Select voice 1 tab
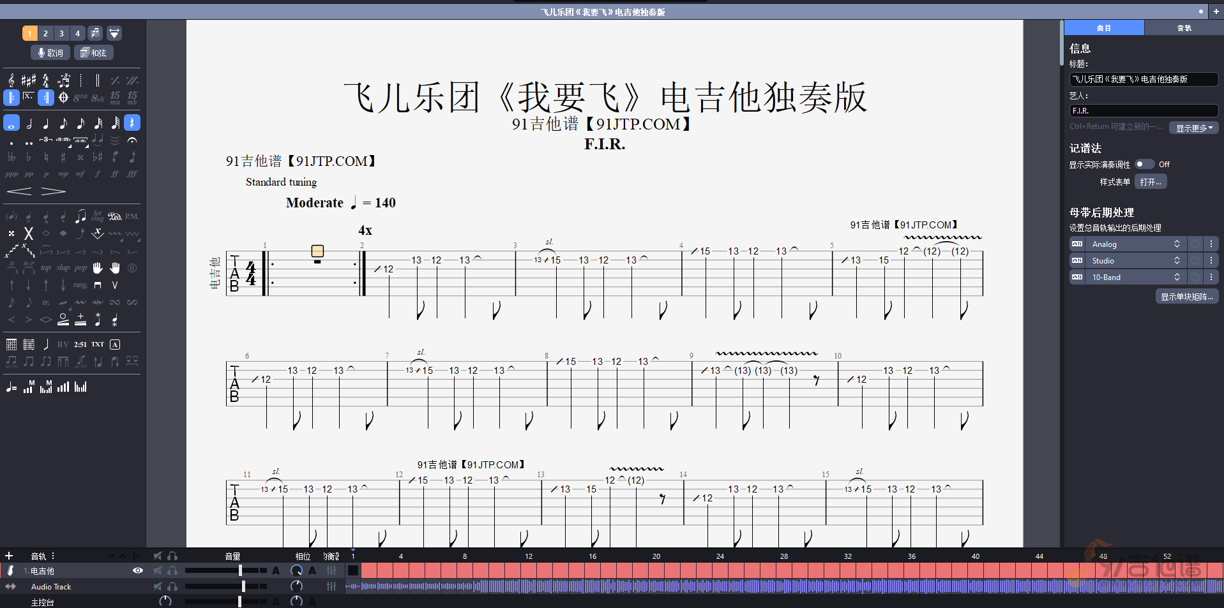Viewport: 1224px width, 608px height. click(x=29, y=33)
